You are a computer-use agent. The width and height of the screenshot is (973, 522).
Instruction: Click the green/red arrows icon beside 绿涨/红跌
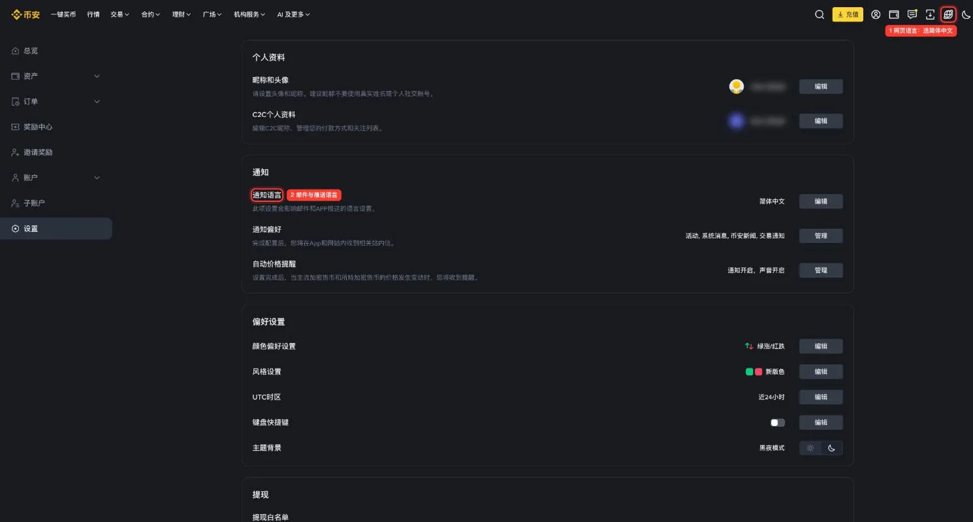pyautogui.click(x=749, y=346)
